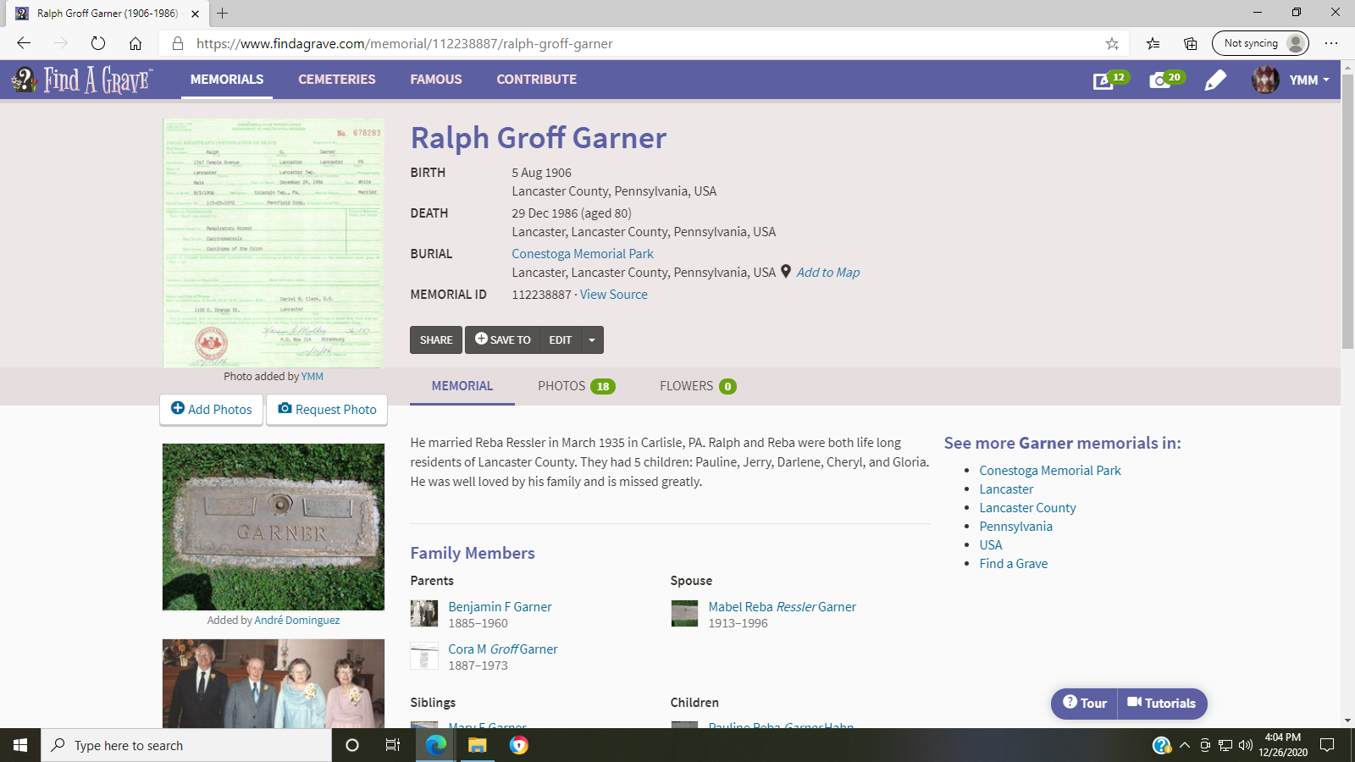Open the death certificate photo thumbnail
This screenshot has height=762, width=1355.
click(x=273, y=243)
